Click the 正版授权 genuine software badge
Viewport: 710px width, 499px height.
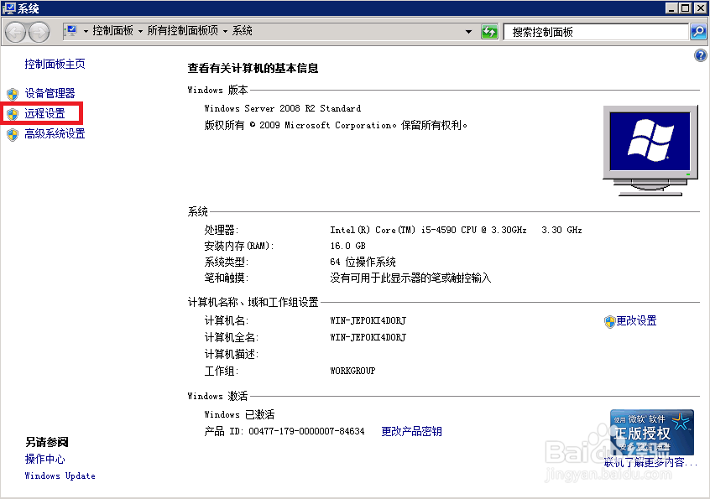tap(651, 432)
